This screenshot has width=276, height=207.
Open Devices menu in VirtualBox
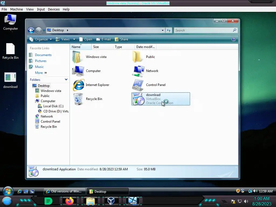[54, 9]
